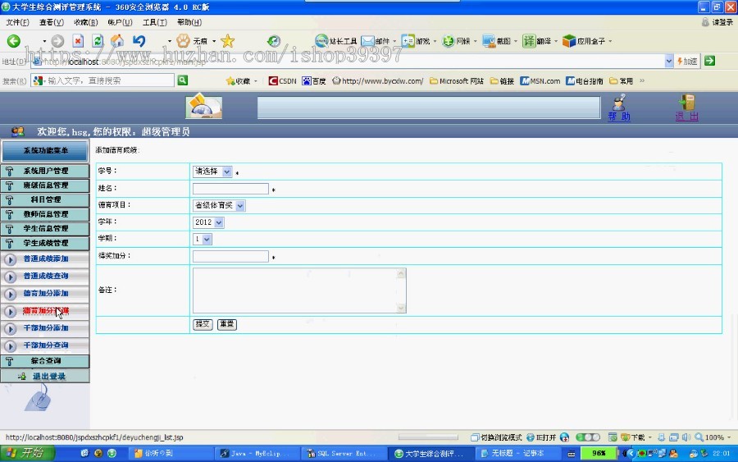The height and width of the screenshot is (462, 738).
Task: Open the 帐户(U) menu
Action: [120, 22]
